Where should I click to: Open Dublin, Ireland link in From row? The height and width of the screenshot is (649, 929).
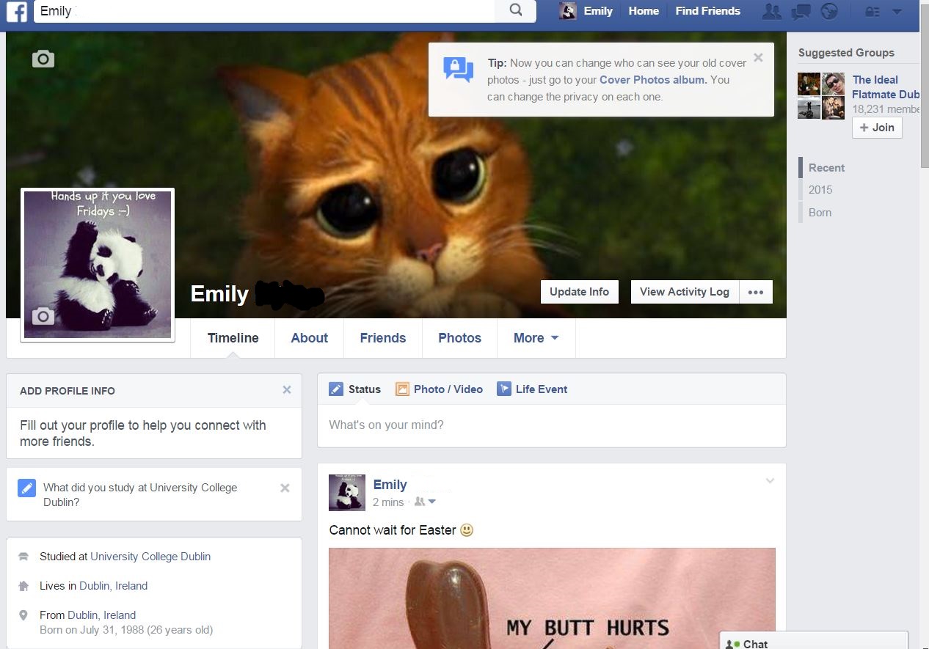102,615
